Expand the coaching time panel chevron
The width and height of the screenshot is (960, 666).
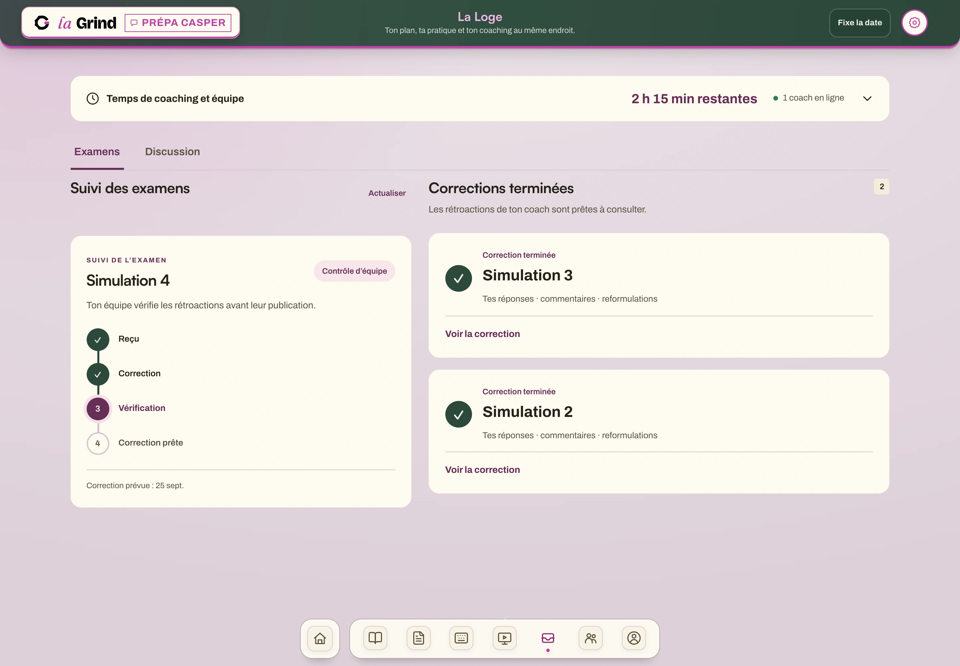(867, 99)
